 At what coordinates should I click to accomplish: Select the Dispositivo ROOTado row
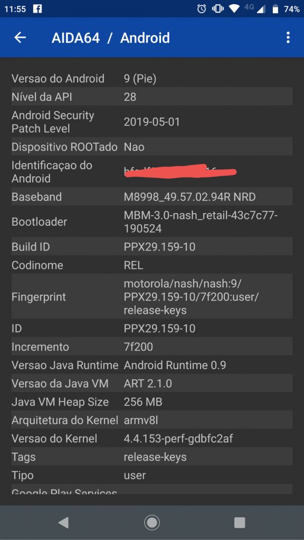pos(152,147)
